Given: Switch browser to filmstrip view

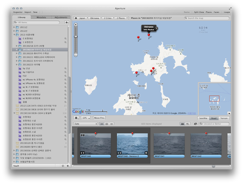Looking at the screenshot, I should [x=102, y=124].
